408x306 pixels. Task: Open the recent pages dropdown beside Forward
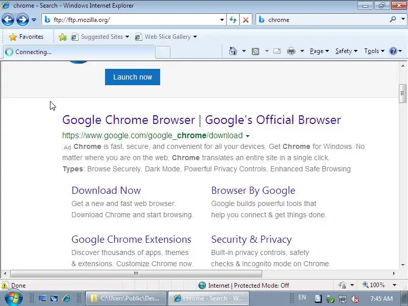point(34,20)
